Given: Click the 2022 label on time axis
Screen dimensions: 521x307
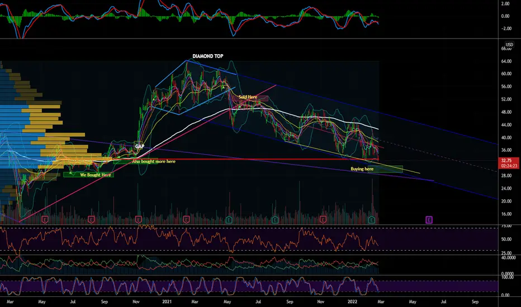Looking at the screenshot, I should pyautogui.click(x=352, y=301).
